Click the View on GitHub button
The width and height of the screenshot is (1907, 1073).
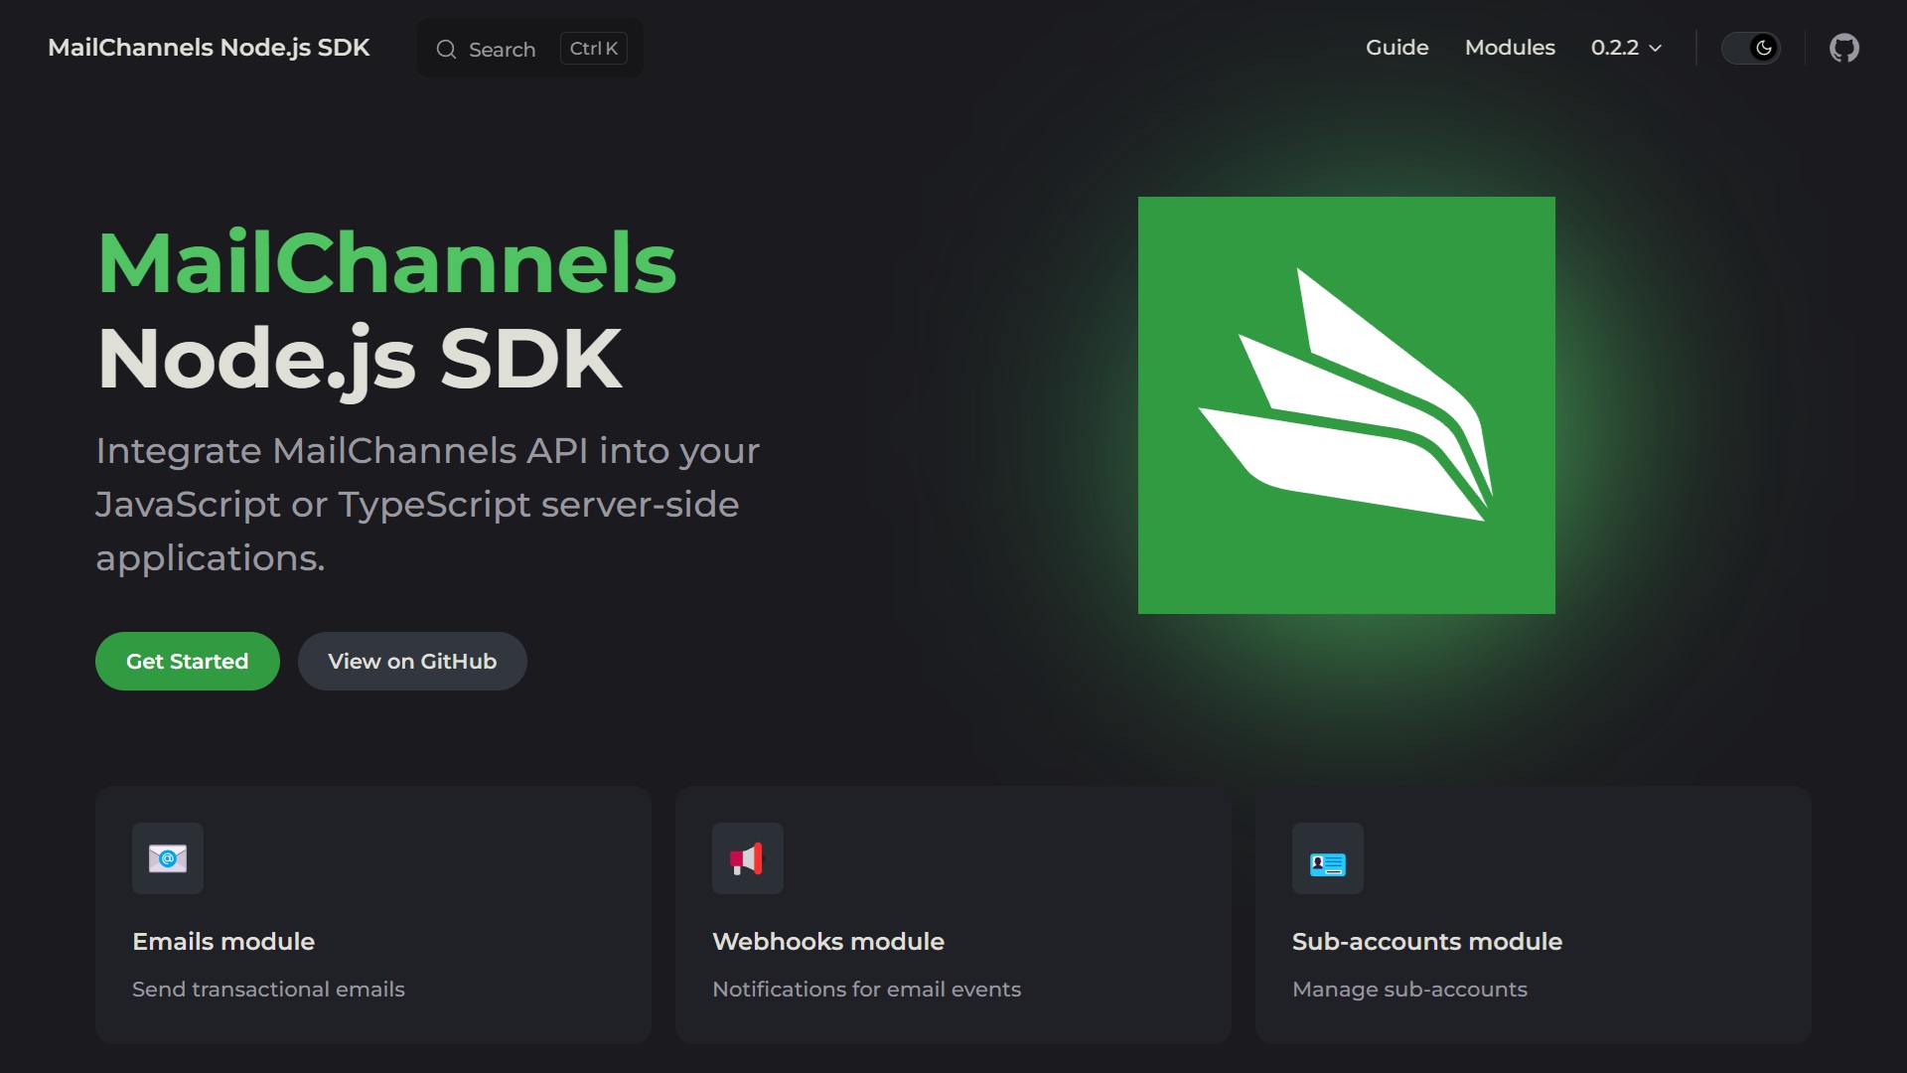[x=412, y=662]
